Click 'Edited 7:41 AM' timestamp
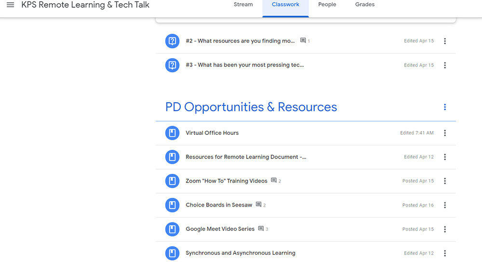Screen dimensions: 482x262 (x=417, y=133)
